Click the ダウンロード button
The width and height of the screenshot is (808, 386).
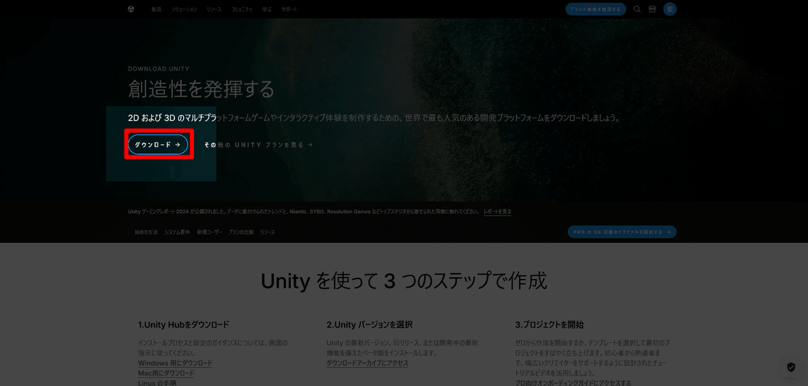[x=158, y=145]
